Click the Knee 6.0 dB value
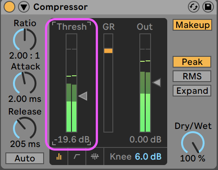 pos(148,156)
